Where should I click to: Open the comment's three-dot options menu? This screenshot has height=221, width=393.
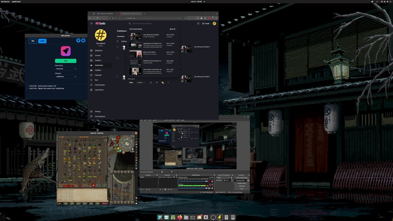pyautogui.click(x=168, y=82)
